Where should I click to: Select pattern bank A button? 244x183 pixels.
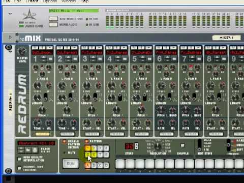pyautogui.click(x=88, y=165)
